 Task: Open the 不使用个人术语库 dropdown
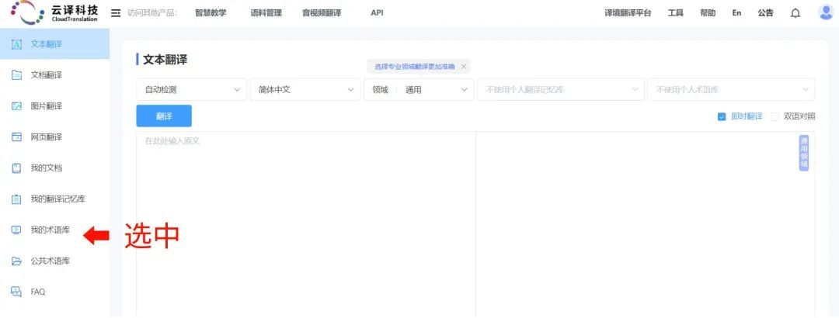click(731, 90)
